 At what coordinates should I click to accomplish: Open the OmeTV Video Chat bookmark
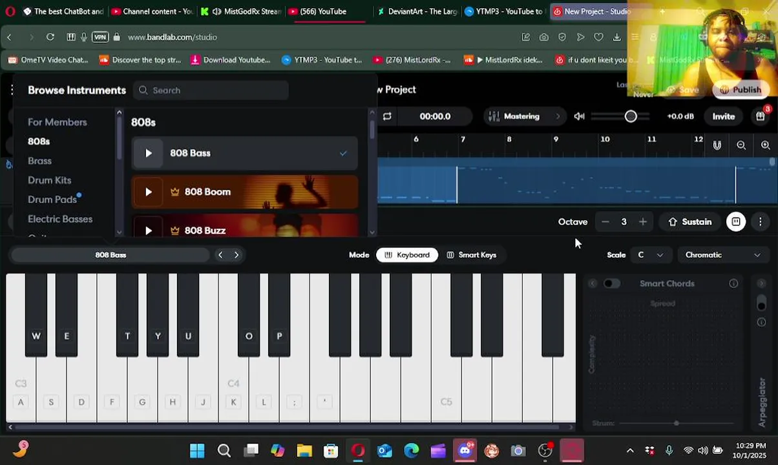[x=48, y=59]
